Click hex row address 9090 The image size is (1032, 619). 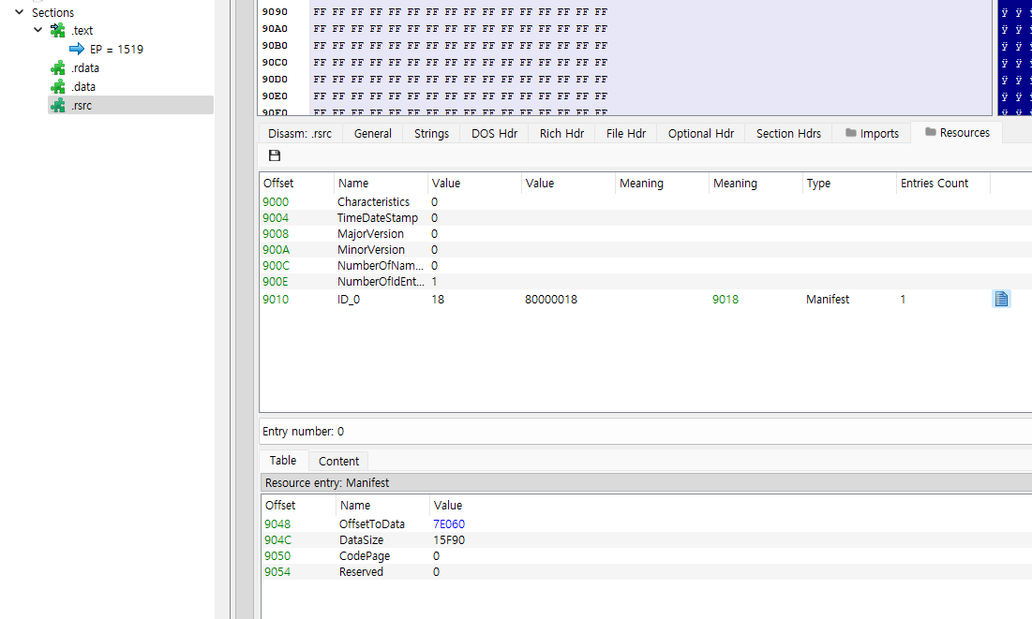tap(275, 12)
